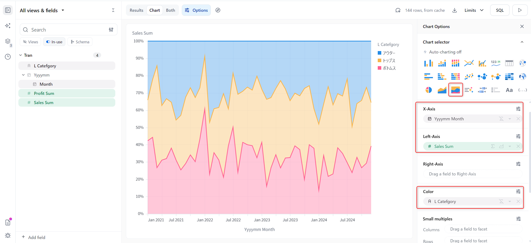Screen dimensions: 531x243
Task: Switch to the Results tab
Action: pos(136,10)
